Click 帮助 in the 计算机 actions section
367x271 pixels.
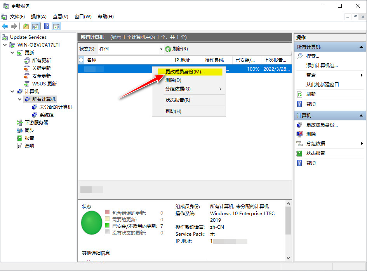[x=311, y=163]
